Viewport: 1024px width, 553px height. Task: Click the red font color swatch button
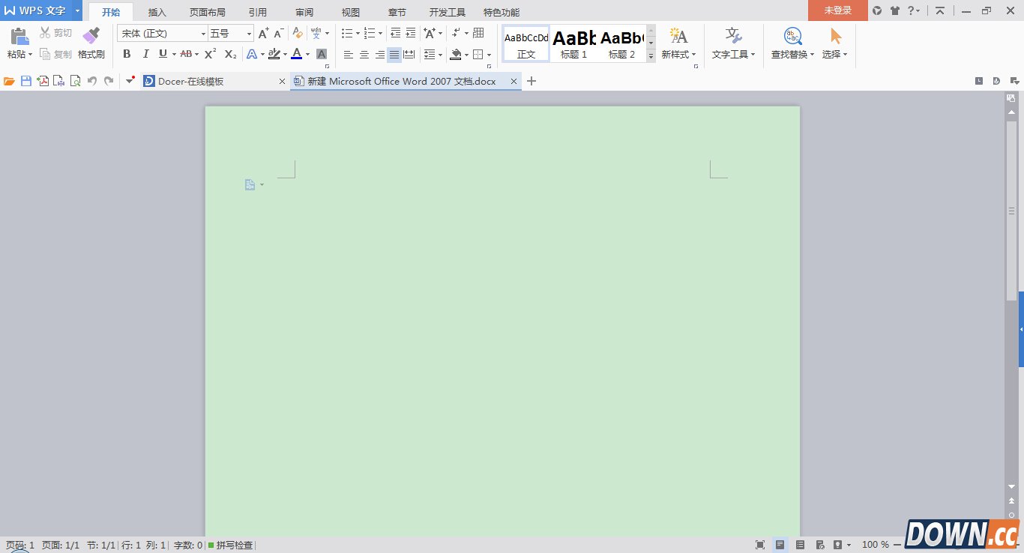(297, 54)
